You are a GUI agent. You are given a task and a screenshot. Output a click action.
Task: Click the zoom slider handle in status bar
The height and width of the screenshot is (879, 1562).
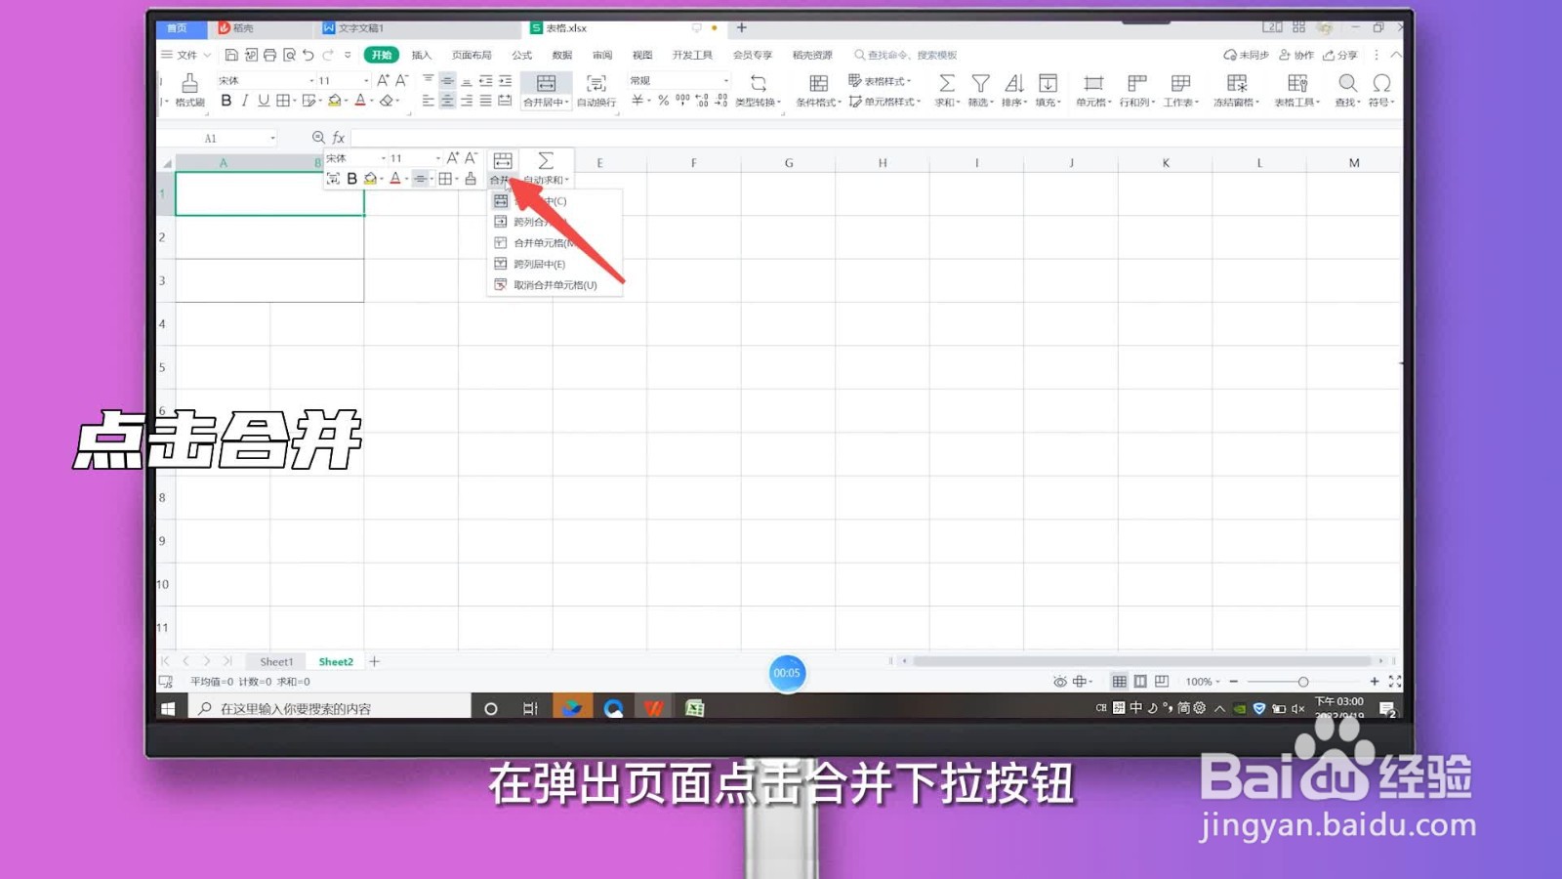[1303, 682]
